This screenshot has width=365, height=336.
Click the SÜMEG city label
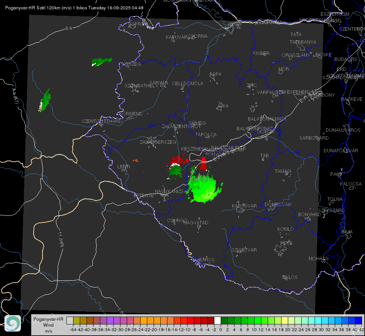197,123
